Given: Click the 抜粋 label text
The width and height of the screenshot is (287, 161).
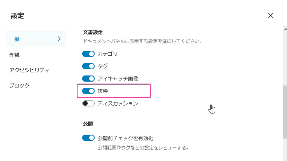Looking at the screenshot, I should click(103, 91).
